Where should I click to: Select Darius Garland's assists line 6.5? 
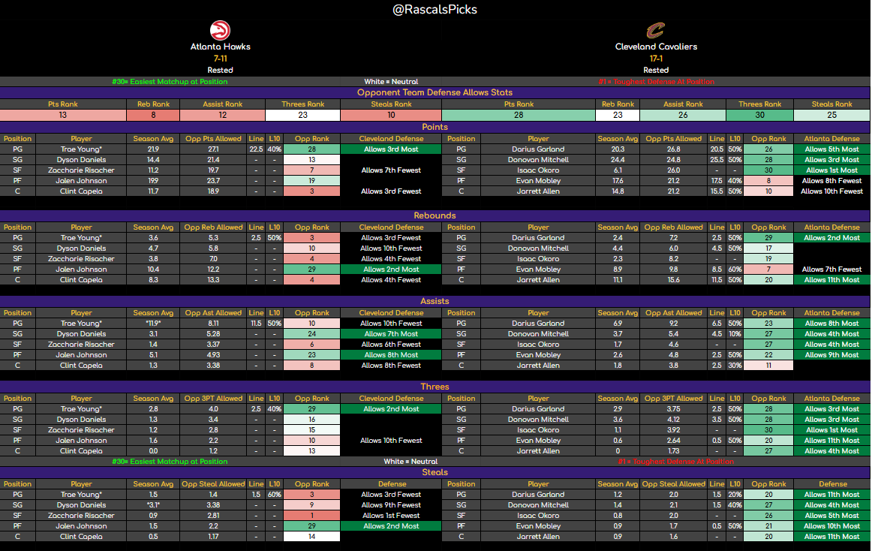tap(717, 324)
